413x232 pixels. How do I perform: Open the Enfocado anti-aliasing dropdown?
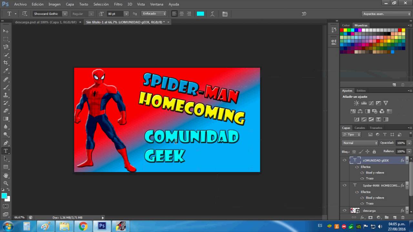(x=154, y=14)
